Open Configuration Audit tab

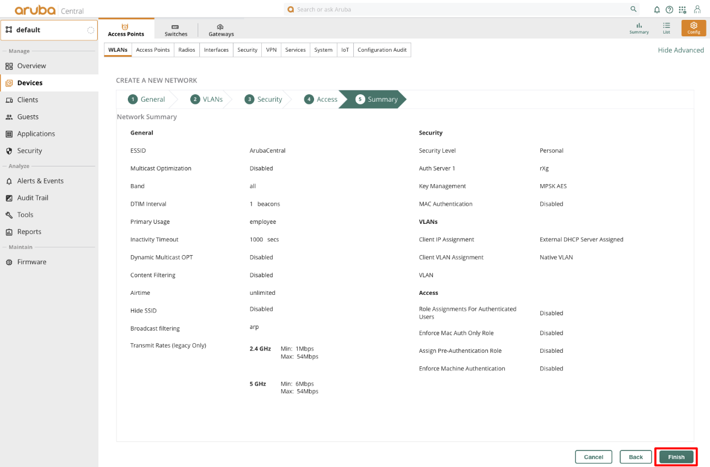(x=382, y=50)
